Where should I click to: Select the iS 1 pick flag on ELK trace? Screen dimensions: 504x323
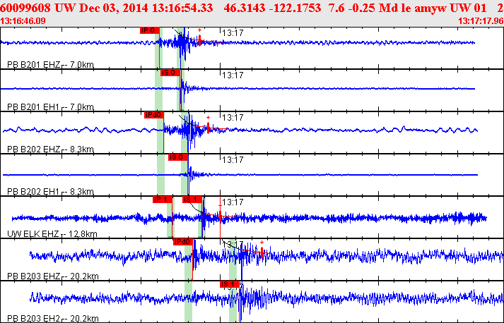coord(192,199)
